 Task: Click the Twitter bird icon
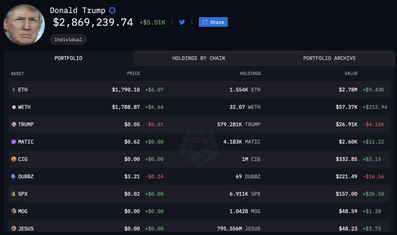182,22
